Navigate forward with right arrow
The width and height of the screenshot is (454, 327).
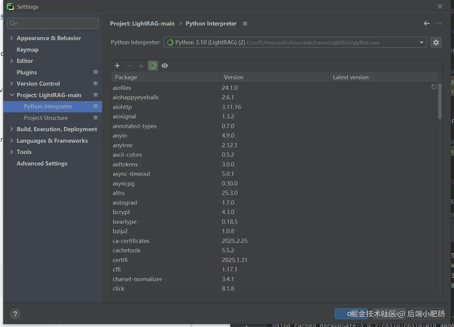point(439,23)
